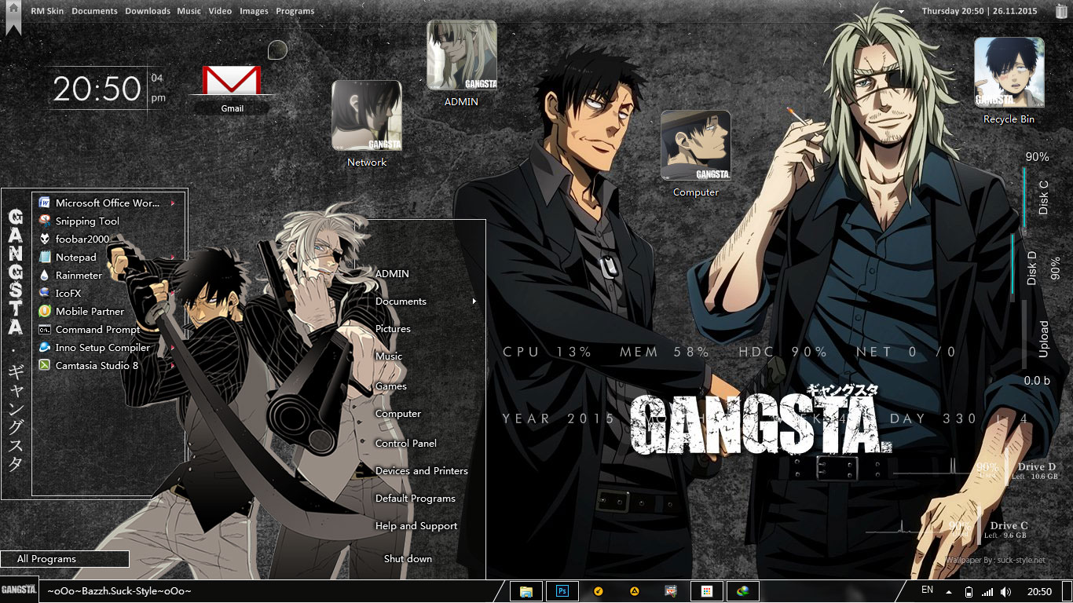Launch Photoshop from the taskbar
Screen dimensions: 1073x603
pyautogui.click(x=561, y=590)
